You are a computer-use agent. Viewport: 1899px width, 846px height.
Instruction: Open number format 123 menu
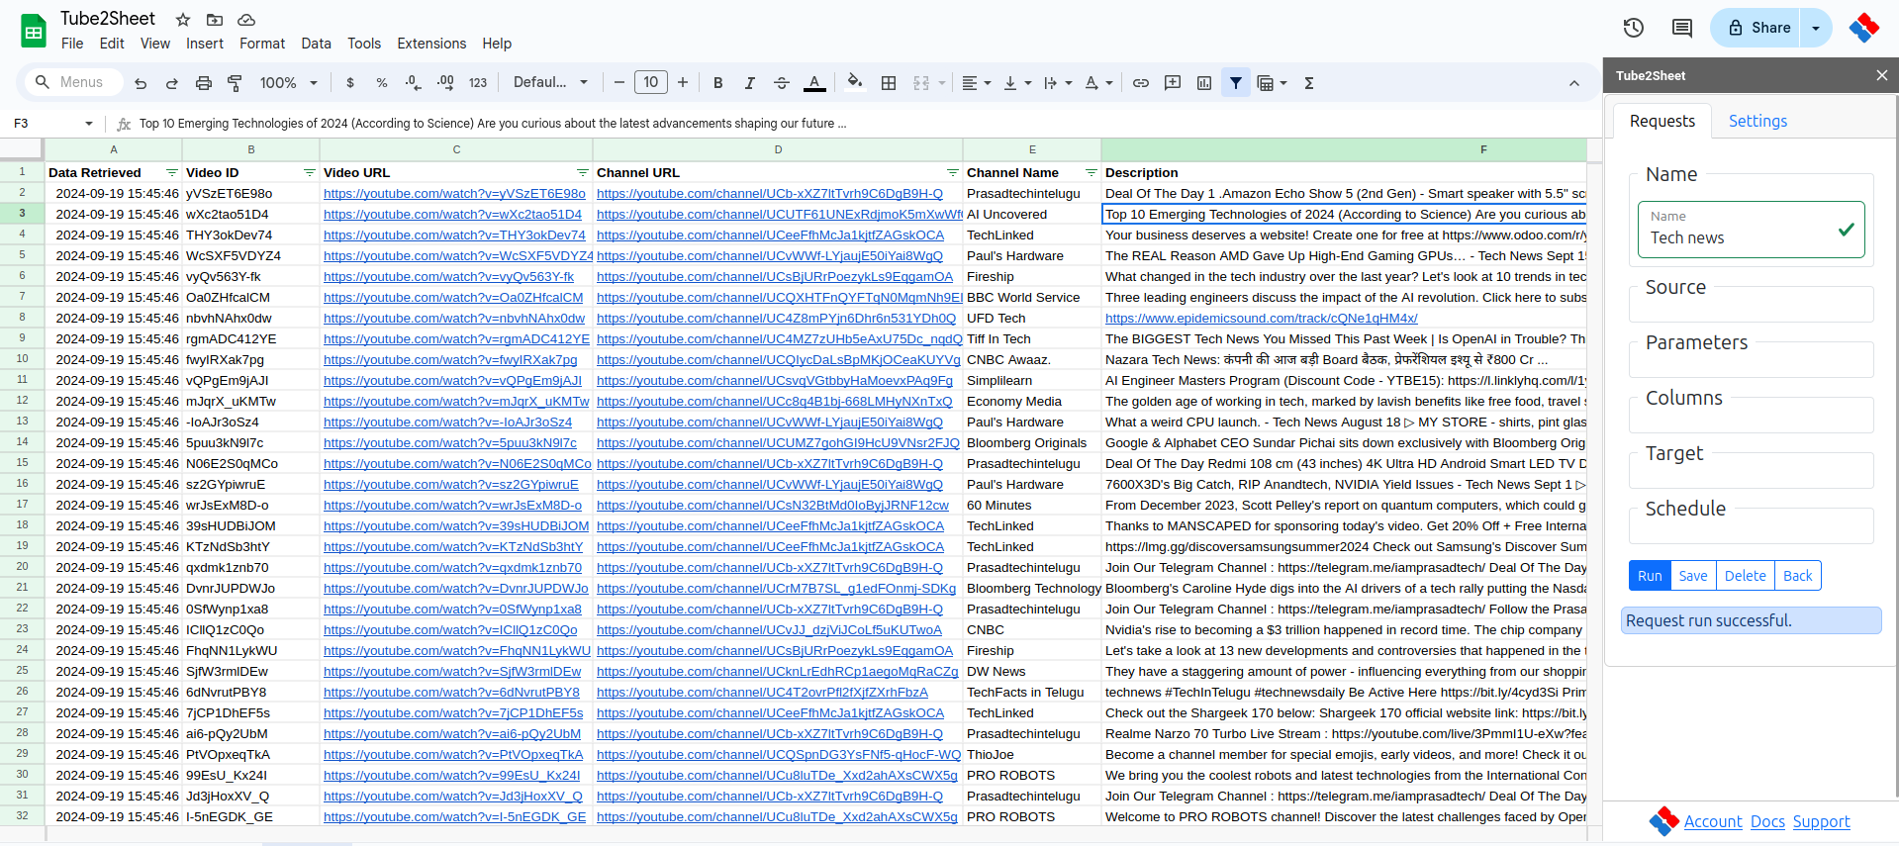pyautogui.click(x=478, y=83)
